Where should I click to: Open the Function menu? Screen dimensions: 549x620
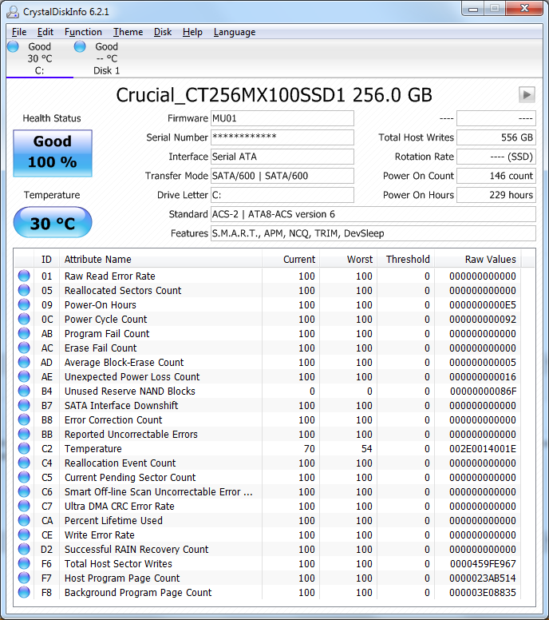coord(83,32)
